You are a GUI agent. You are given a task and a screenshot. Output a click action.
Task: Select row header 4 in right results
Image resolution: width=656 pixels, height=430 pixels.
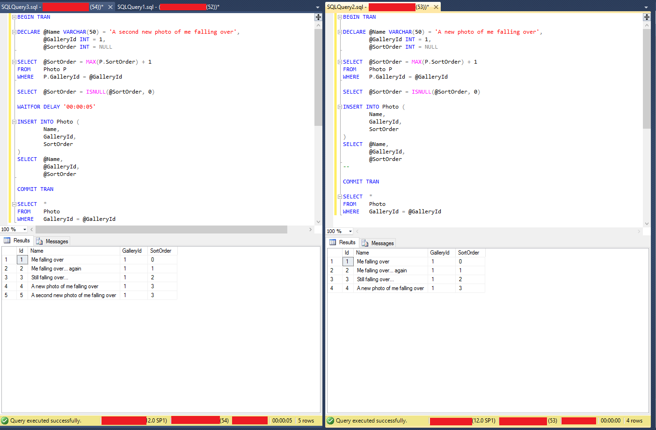tap(334, 288)
